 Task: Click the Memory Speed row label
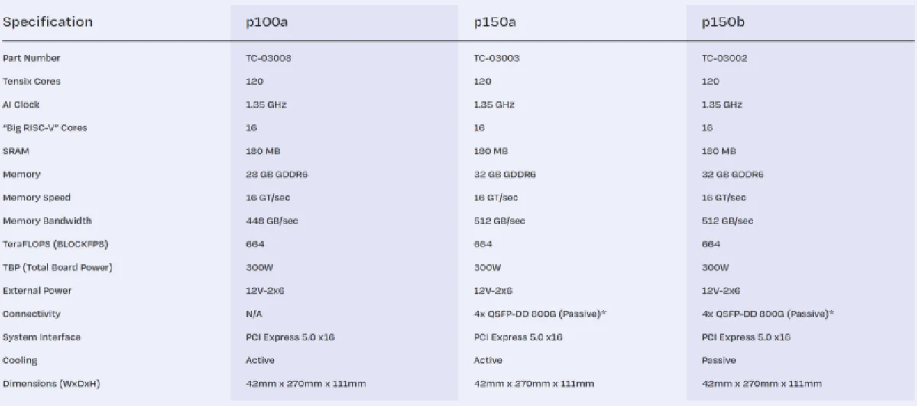(37, 198)
